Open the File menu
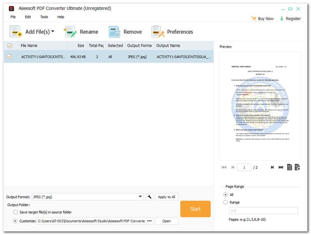Viewport: 311px width, 235px height. pyautogui.click(x=13, y=17)
